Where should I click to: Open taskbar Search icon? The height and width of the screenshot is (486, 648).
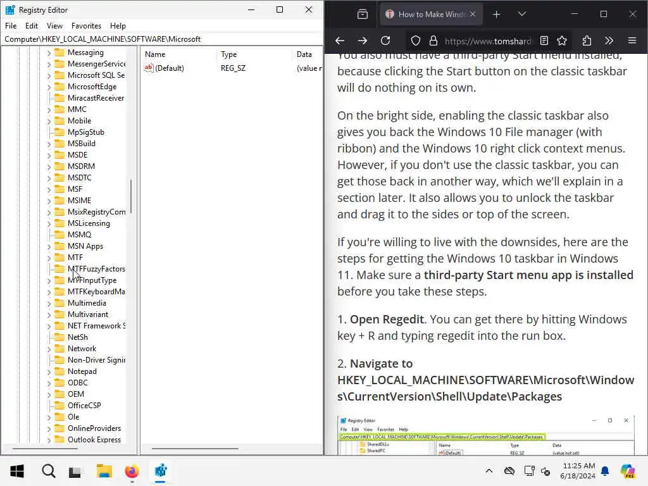click(48, 471)
